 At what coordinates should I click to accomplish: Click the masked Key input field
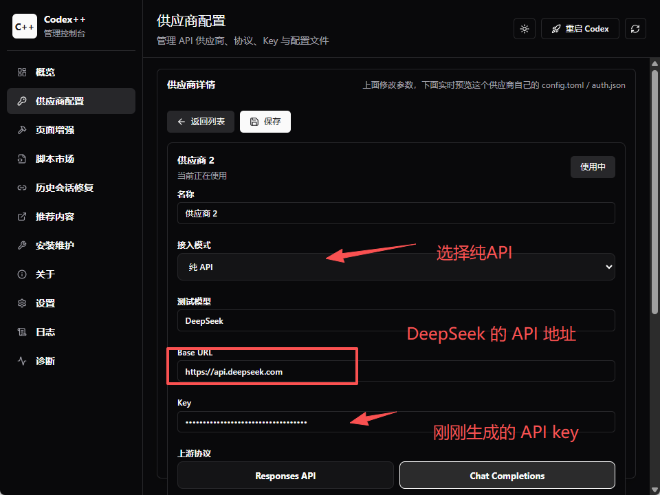pyautogui.click(x=396, y=421)
